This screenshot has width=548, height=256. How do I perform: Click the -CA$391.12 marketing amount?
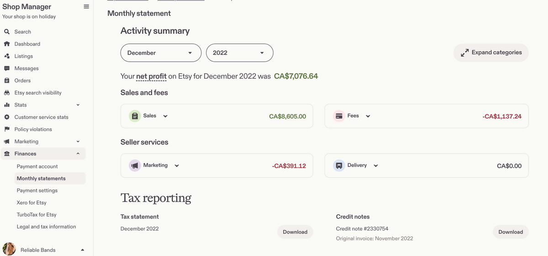click(x=289, y=166)
